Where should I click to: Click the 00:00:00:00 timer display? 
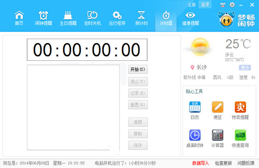coord(87,50)
